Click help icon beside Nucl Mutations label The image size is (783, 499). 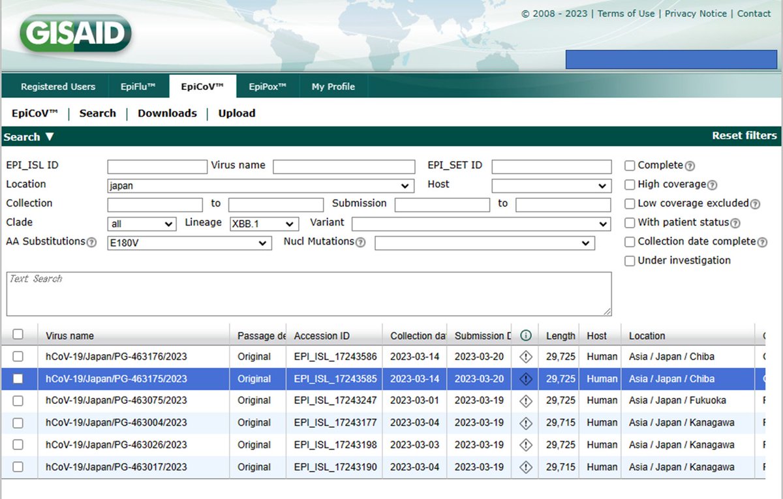coord(360,242)
